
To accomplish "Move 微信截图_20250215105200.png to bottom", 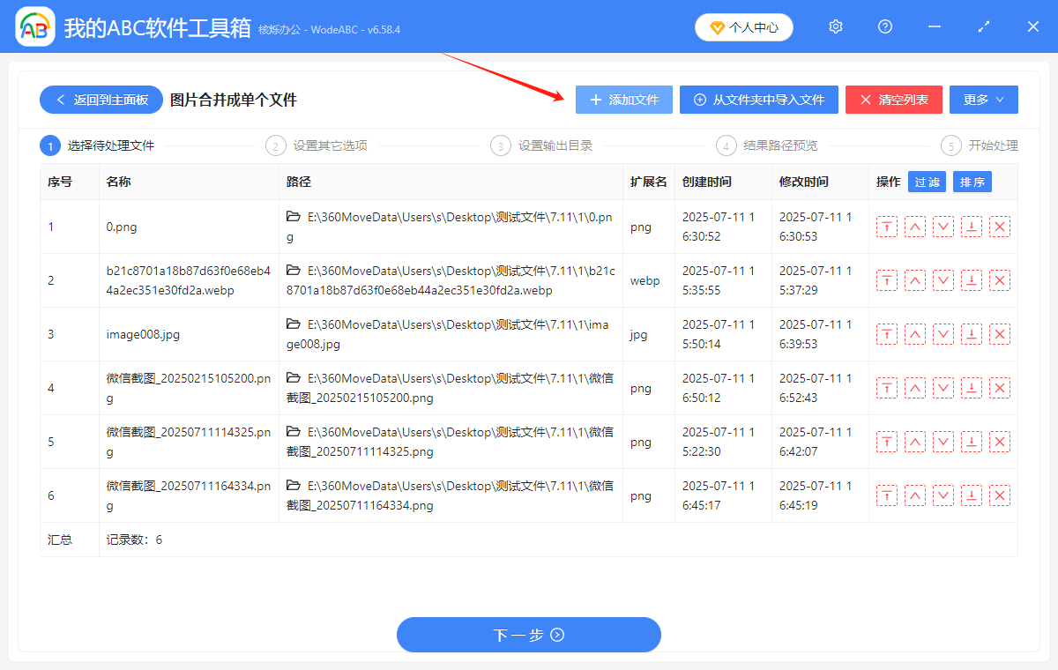I will click(x=971, y=388).
